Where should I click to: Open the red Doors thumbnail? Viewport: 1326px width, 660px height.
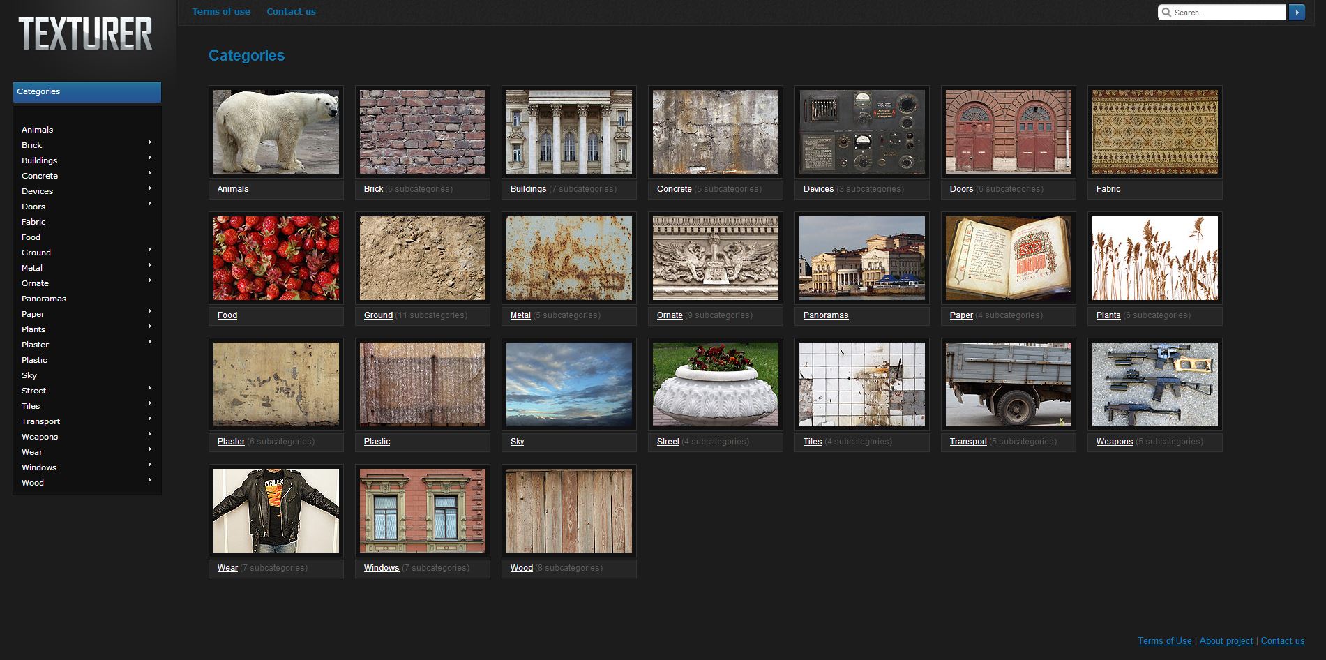point(1009,132)
